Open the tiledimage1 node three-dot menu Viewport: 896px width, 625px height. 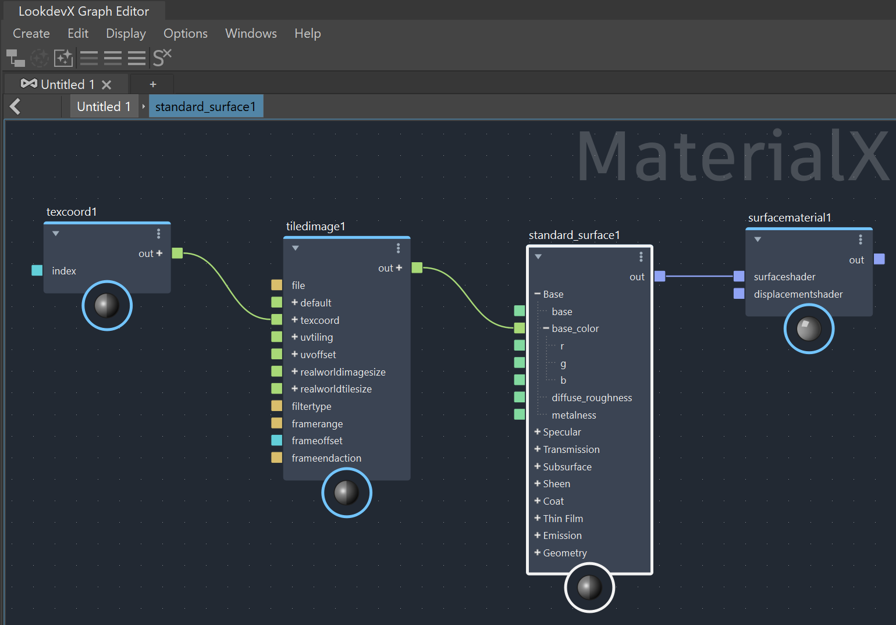[398, 248]
